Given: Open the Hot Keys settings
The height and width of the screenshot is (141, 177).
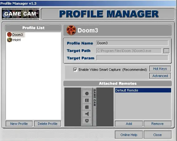Looking at the screenshot, I should click(160, 69).
